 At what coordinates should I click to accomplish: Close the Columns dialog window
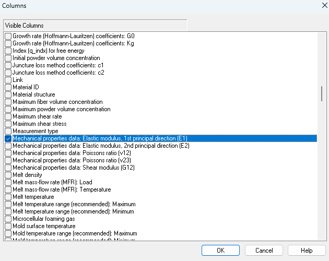[319, 5]
